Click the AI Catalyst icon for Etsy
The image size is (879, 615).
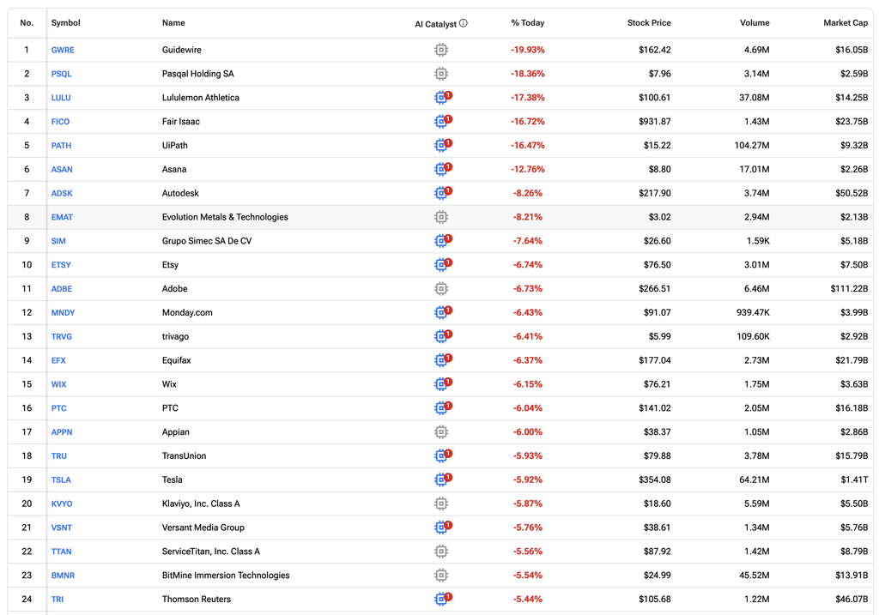click(x=443, y=264)
